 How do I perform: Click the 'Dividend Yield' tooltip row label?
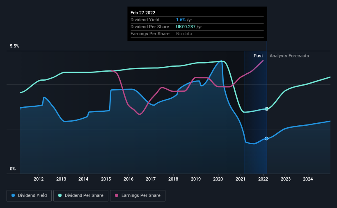(145, 20)
